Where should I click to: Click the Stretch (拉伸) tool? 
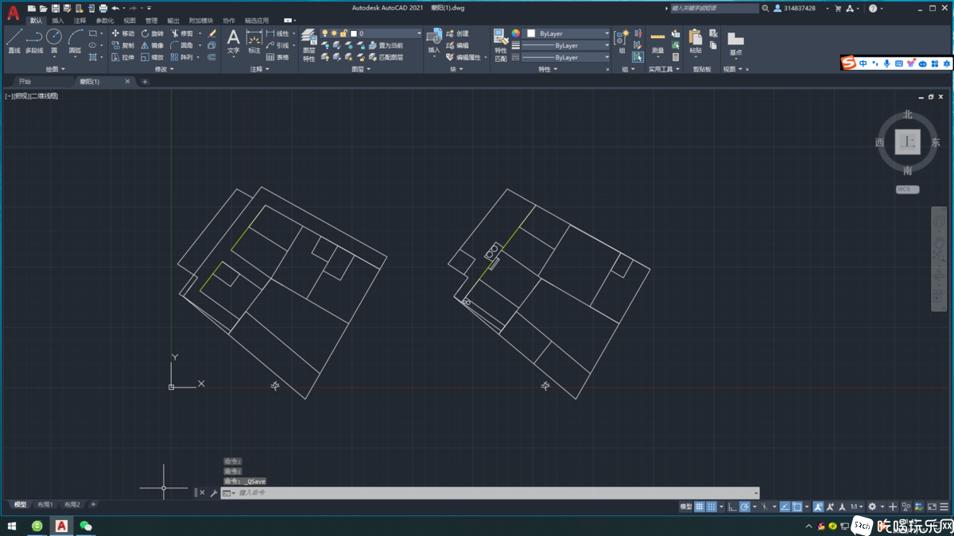click(x=122, y=57)
